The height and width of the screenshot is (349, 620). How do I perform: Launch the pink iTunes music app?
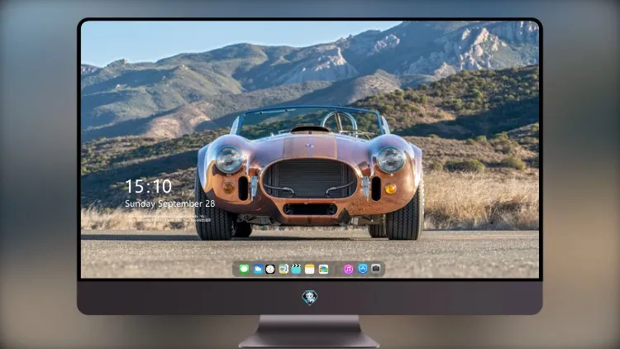[348, 270]
